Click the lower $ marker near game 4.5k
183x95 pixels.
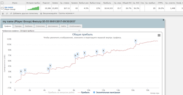(48, 69)
